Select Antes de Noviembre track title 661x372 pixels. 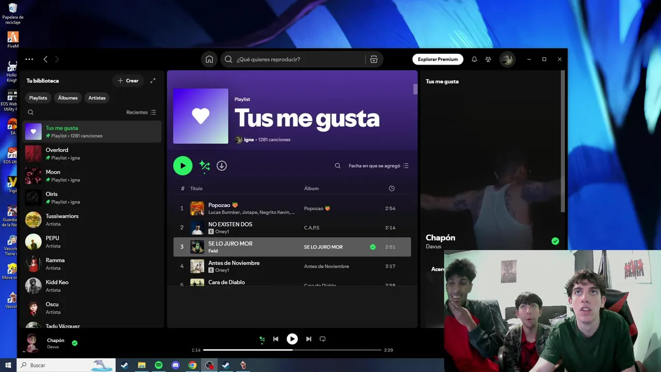tap(234, 263)
